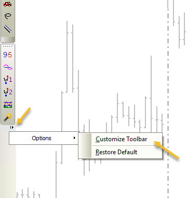The width and height of the screenshot is (187, 198).
Task: Select the magenta sine wave cycle tool
Action: click(8, 67)
